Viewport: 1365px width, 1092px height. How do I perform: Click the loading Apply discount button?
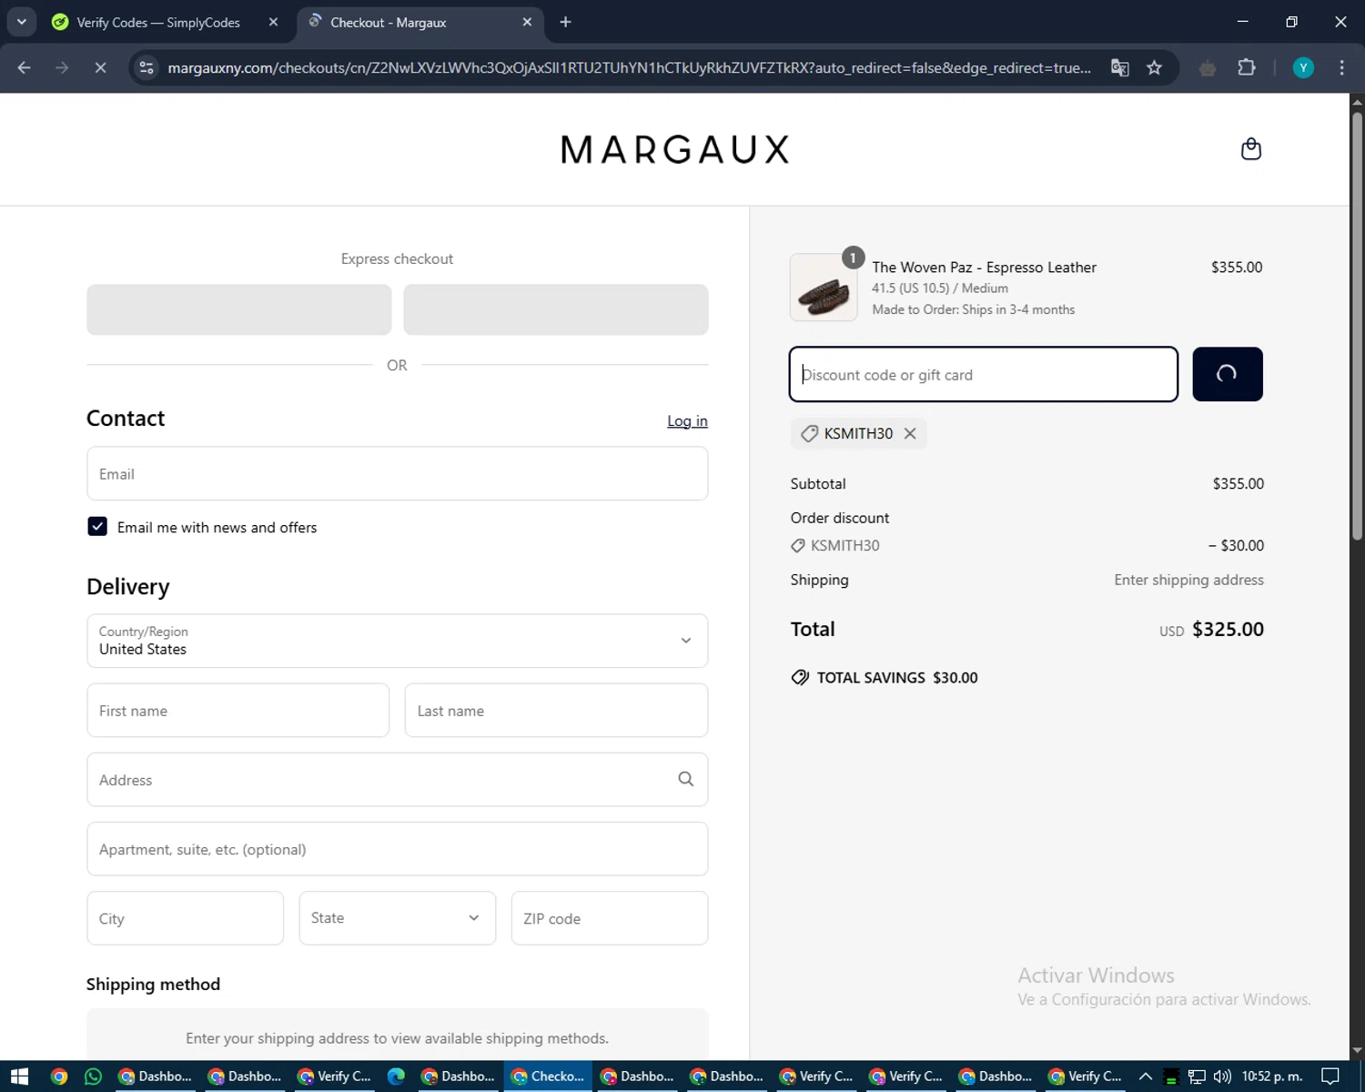coord(1227,374)
